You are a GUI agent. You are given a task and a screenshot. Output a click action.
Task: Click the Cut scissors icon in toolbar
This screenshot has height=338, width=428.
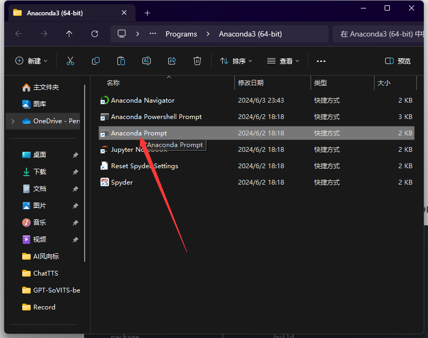pyautogui.click(x=70, y=61)
